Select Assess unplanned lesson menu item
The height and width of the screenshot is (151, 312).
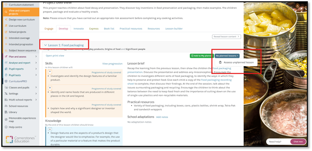coord(238,62)
